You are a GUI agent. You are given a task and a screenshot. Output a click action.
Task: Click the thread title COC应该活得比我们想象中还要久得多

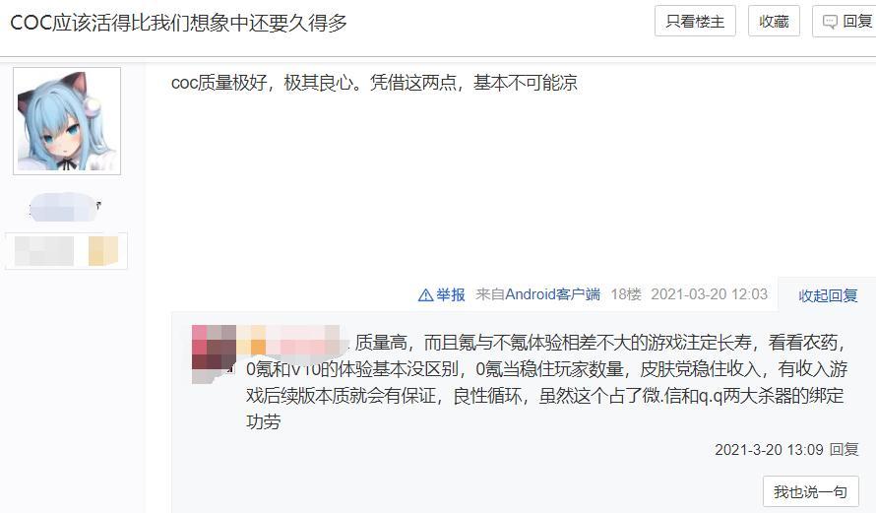(179, 23)
